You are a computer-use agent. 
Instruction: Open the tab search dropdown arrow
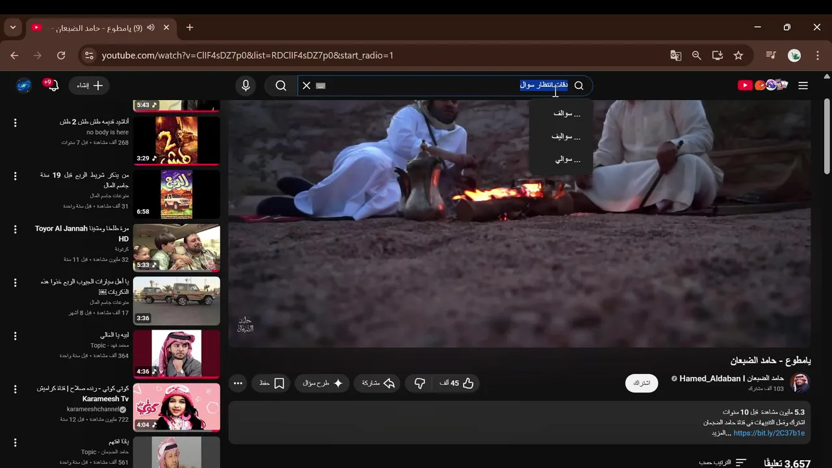tap(12, 27)
